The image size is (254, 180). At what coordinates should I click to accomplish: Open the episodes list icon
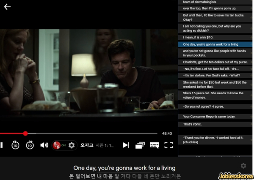click(140, 145)
